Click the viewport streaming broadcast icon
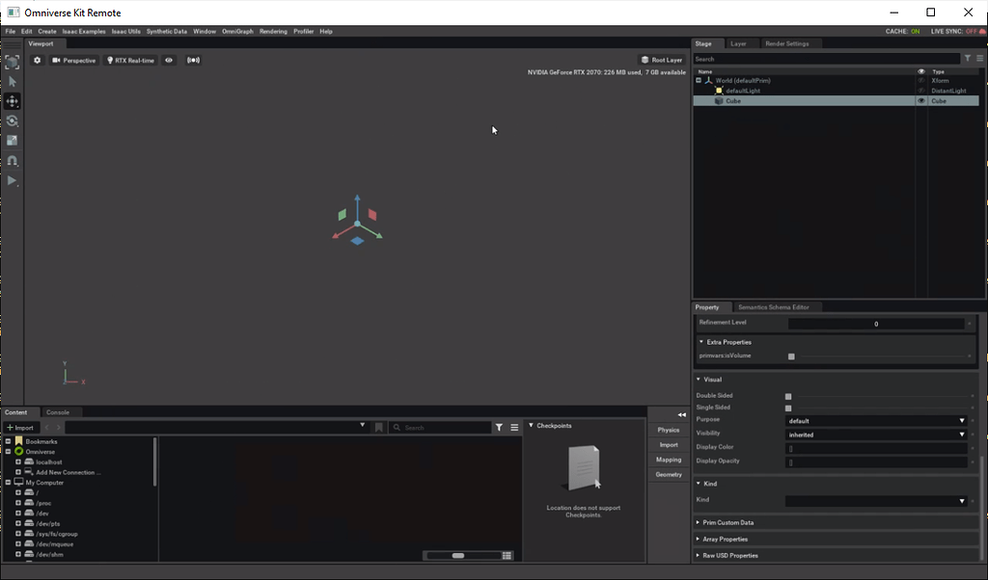The image size is (988, 580). click(x=193, y=61)
